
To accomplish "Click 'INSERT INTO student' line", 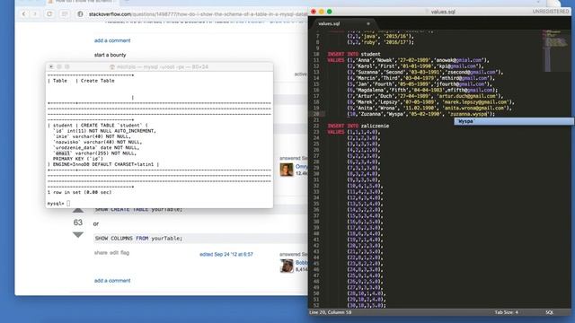I will [x=354, y=54].
